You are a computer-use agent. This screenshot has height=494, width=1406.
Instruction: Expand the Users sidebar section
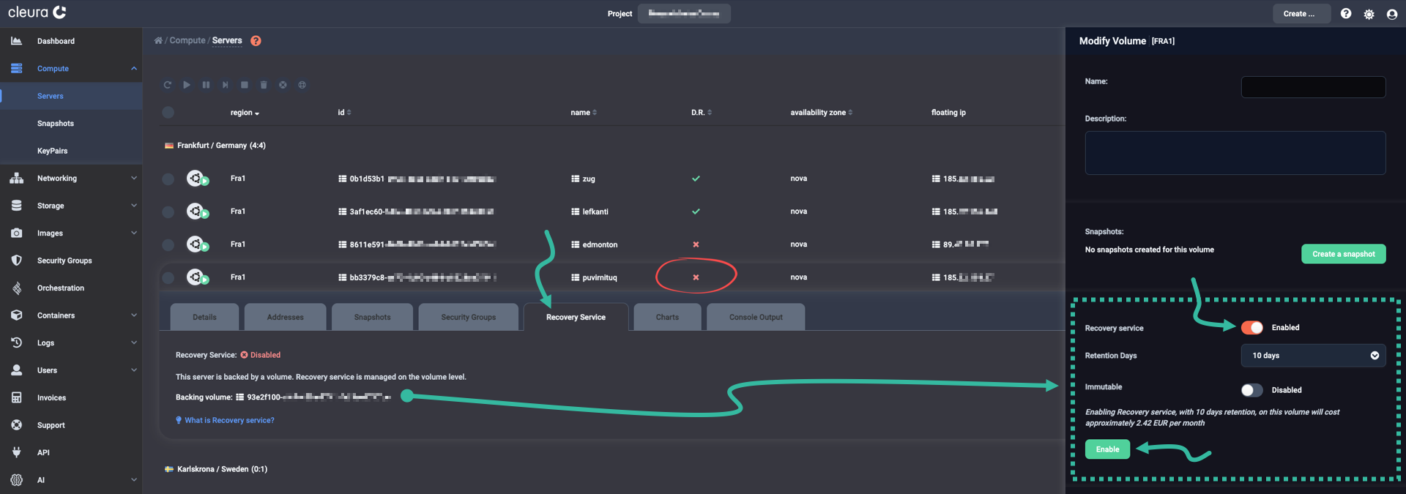click(x=134, y=370)
